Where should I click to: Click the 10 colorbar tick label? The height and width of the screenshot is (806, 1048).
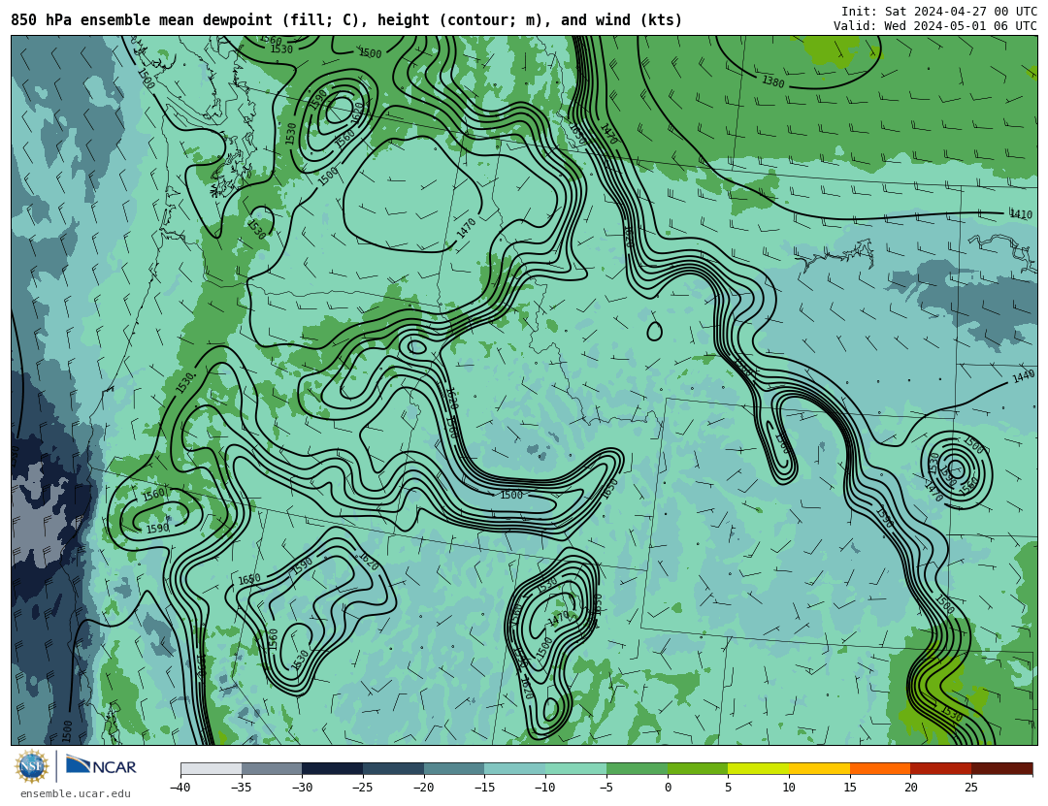(789, 788)
